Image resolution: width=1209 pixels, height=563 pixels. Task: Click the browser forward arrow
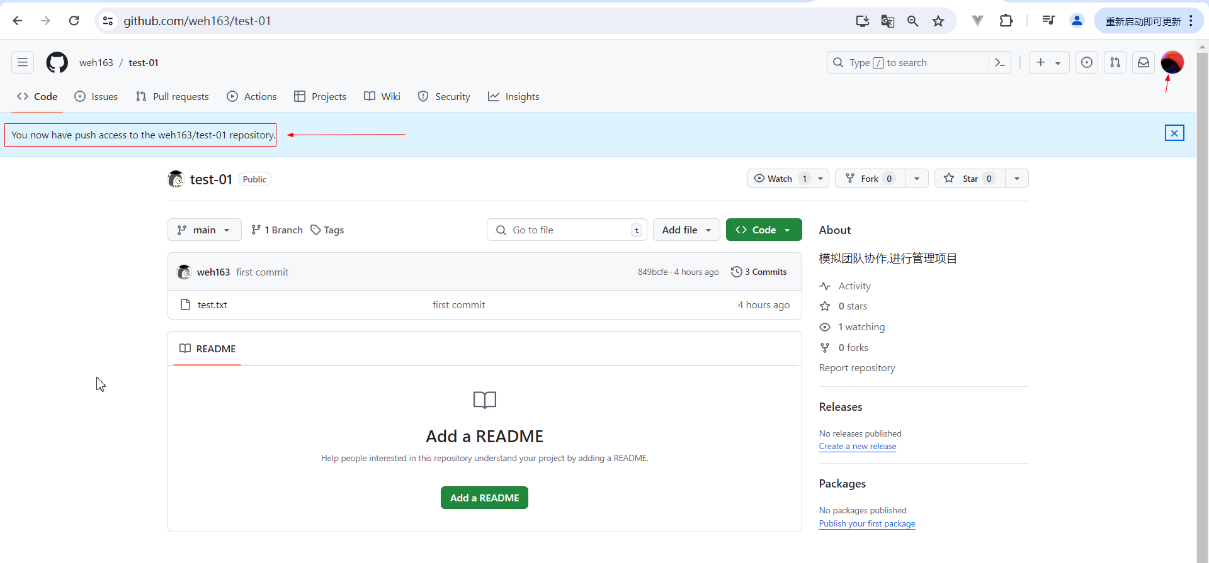[45, 21]
